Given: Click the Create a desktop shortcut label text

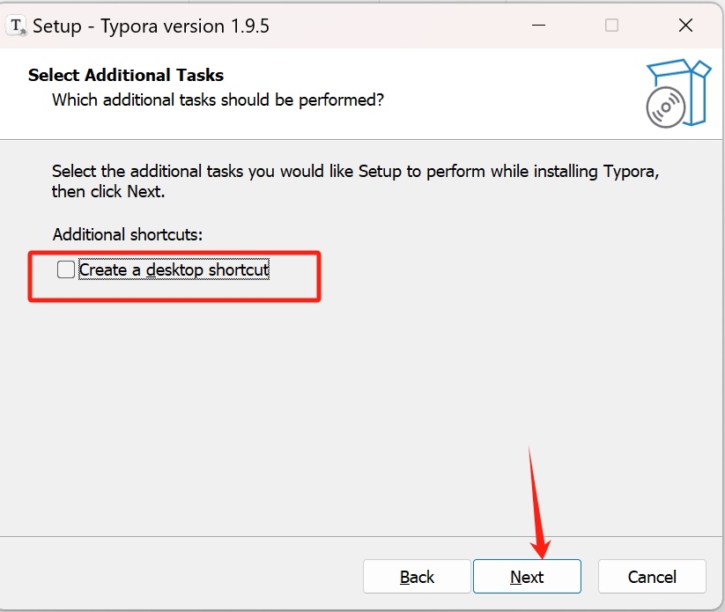Looking at the screenshot, I should pos(173,269).
